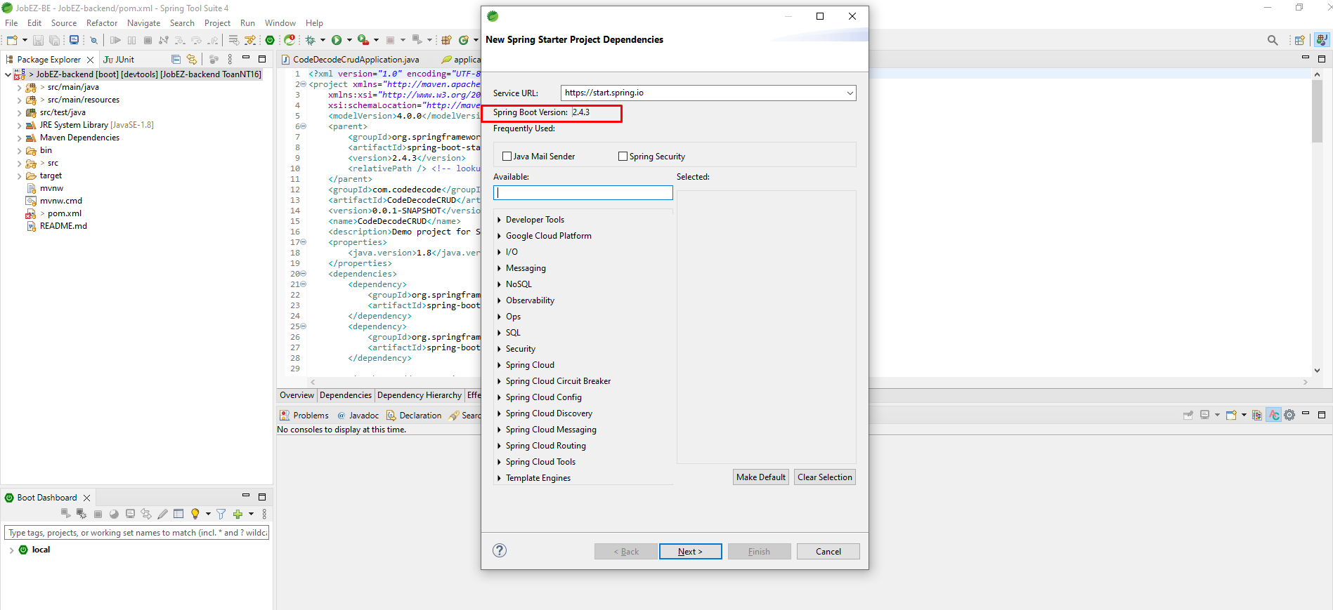The height and width of the screenshot is (610, 1333).
Task: Open the Service URL dropdown
Action: coord(850,93)
